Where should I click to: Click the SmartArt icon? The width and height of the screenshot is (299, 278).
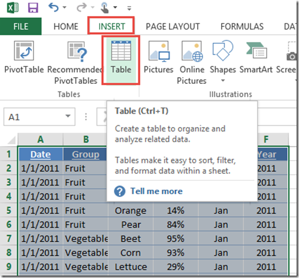(256, 58)
